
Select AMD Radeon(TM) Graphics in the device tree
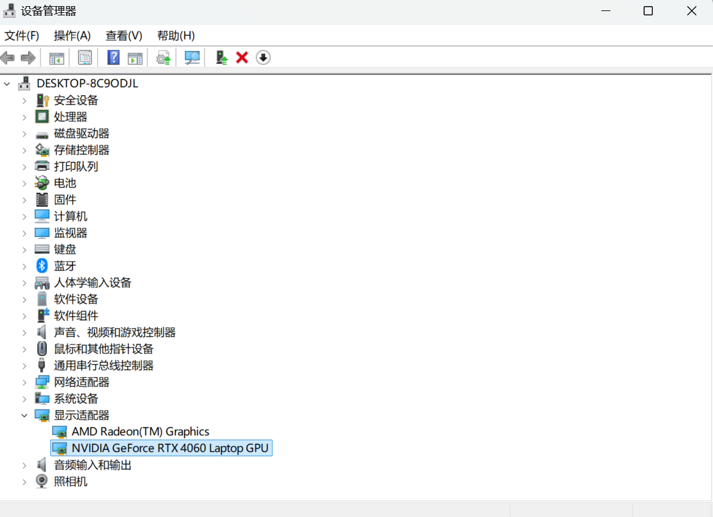140,431
